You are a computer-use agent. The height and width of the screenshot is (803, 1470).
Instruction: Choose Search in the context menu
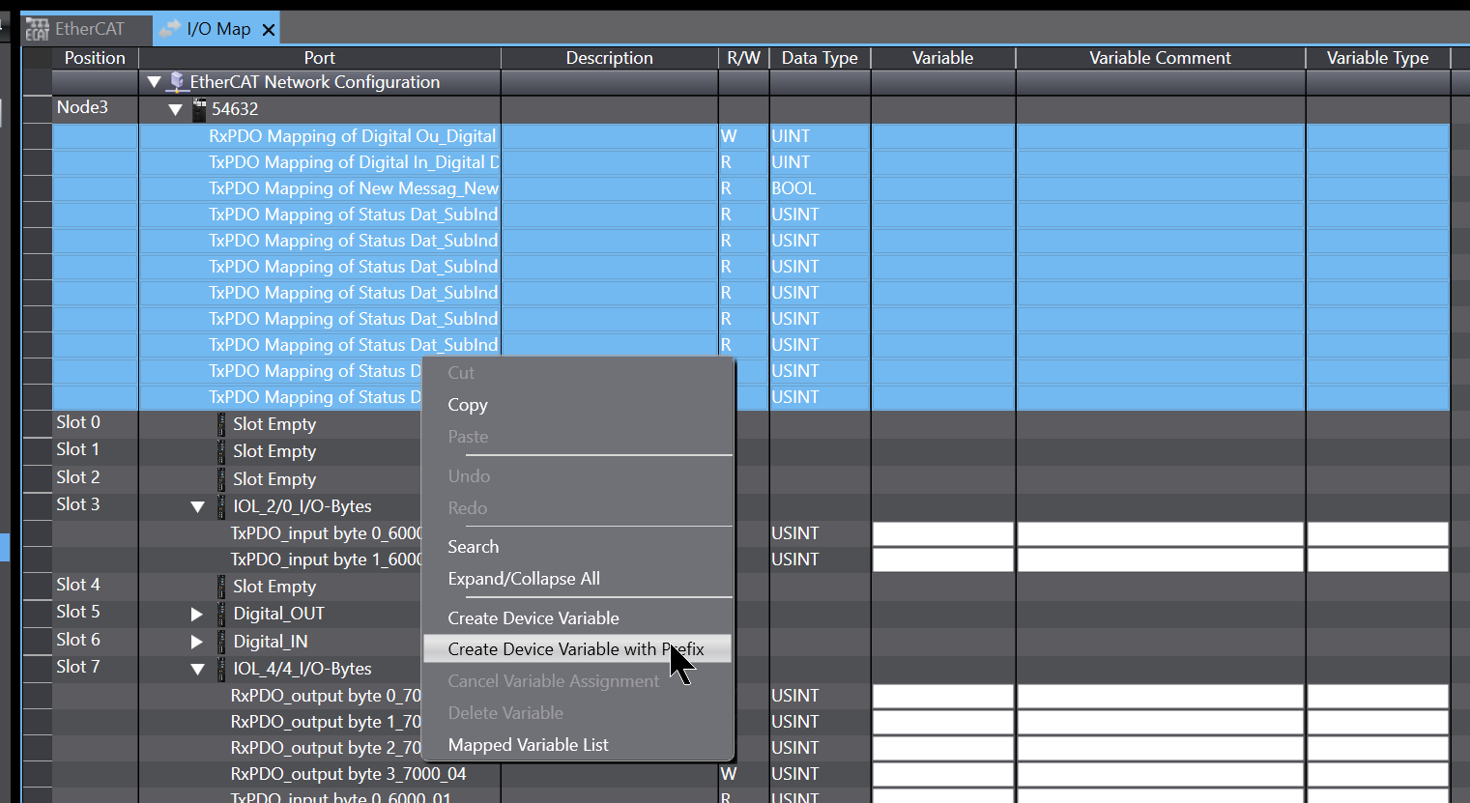point(578,547)
